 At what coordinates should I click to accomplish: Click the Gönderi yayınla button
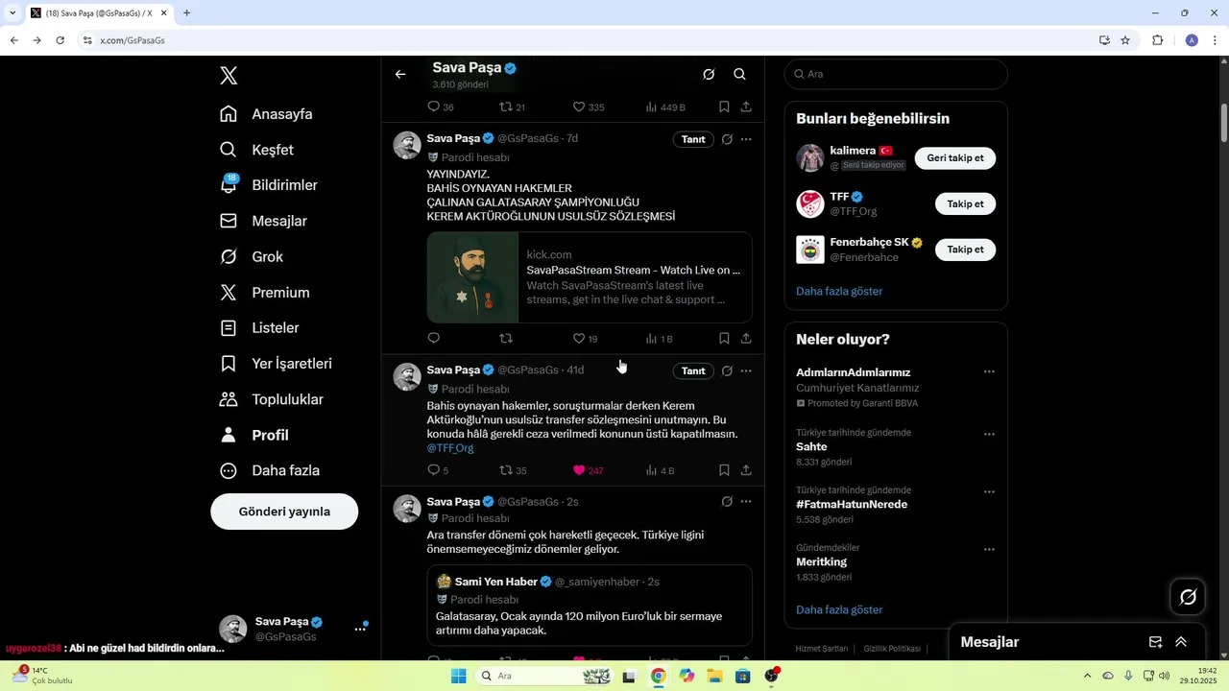click(x=284, y=512)
